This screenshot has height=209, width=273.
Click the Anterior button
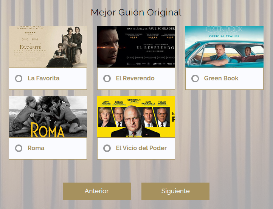pos(97,191)
